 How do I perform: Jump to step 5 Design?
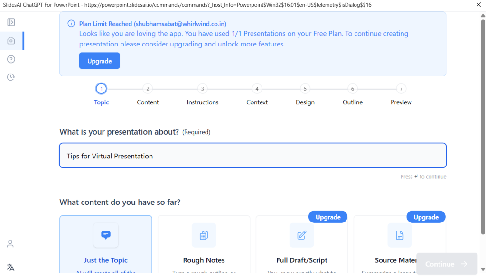coord(305,89)
